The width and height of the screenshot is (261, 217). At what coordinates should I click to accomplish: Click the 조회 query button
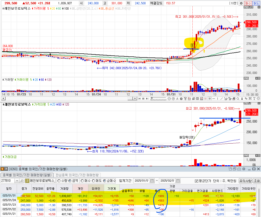[256, 181]
